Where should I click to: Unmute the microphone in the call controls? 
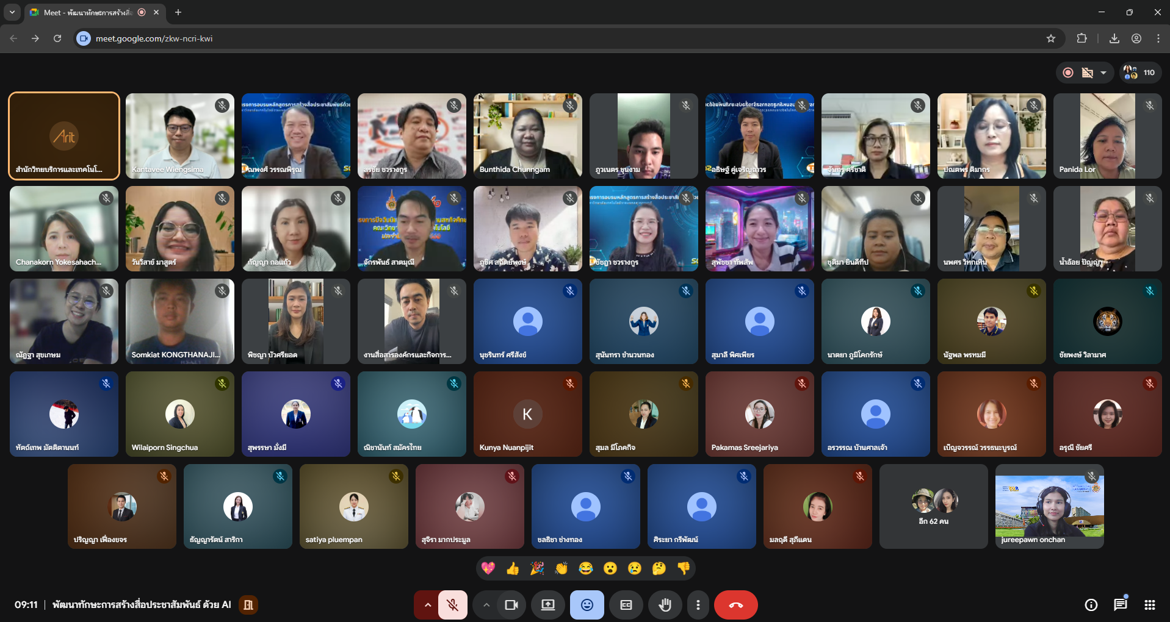(452, 605)
